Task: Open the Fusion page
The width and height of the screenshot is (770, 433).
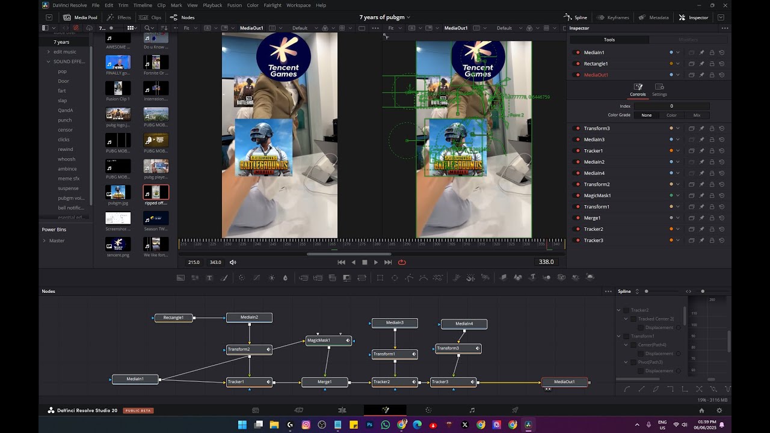Action: tap(386, 410)
